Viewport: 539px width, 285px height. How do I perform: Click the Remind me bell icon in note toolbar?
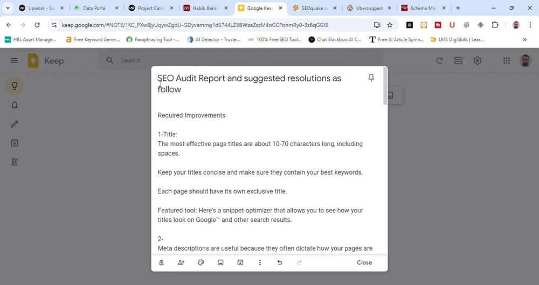click(x=161, y=263)
